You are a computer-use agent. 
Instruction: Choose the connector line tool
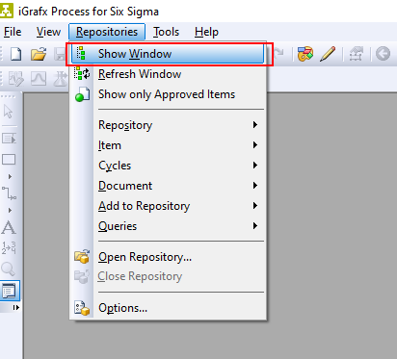pos(9,193)
